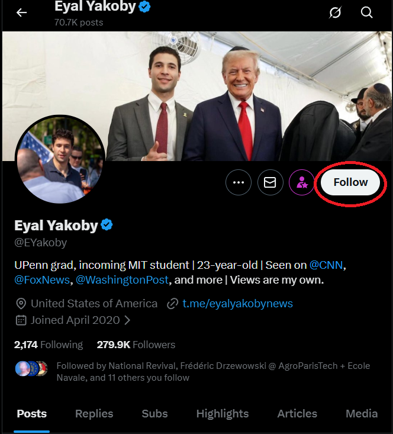The height and width of the screenshot is (434, 393).
Task: Click the back arrow icon
Action: [22, 12]
